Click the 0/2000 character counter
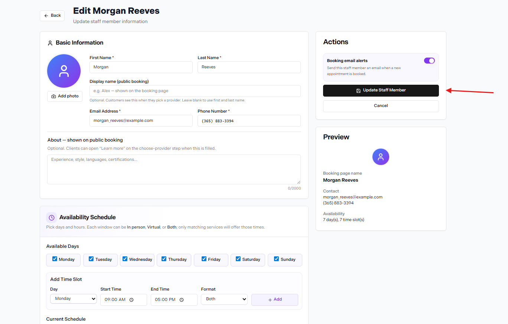The height and width of the screenshot is (324, 508). click(294, 188)
